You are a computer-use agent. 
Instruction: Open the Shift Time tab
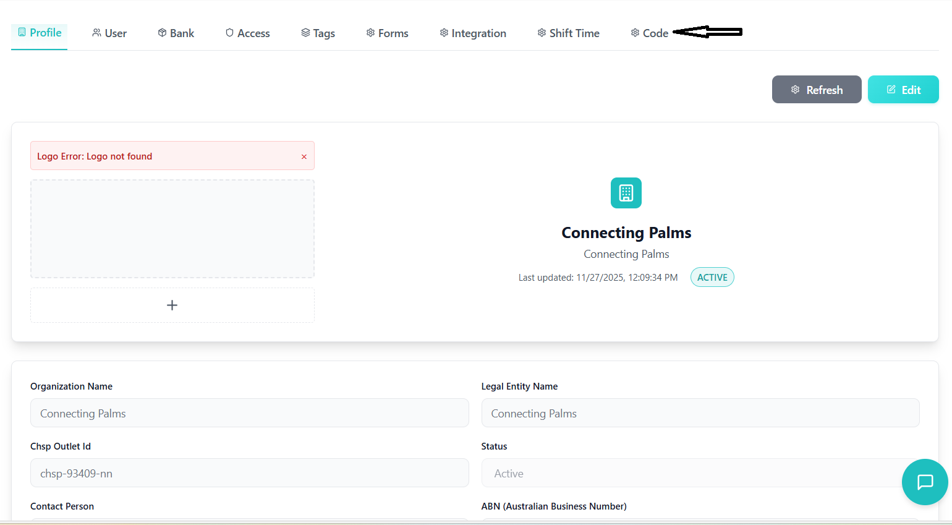(x=568, y=33)
